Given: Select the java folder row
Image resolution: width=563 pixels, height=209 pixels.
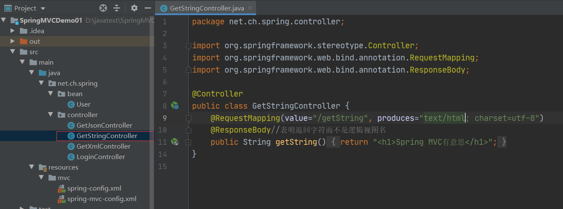Looking at the screenshot, I should 77,73.
